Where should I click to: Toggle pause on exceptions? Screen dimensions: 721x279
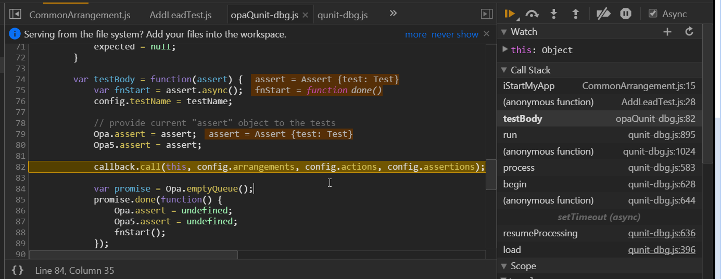click(x=626, y=14)
